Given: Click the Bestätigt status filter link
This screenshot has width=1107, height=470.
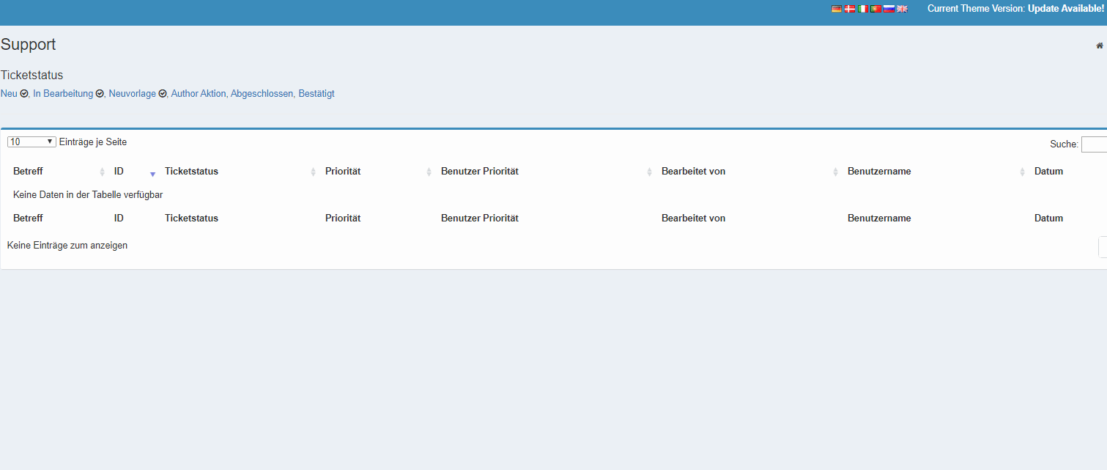Looking at the screenshot, I should (x=316, y=94).
